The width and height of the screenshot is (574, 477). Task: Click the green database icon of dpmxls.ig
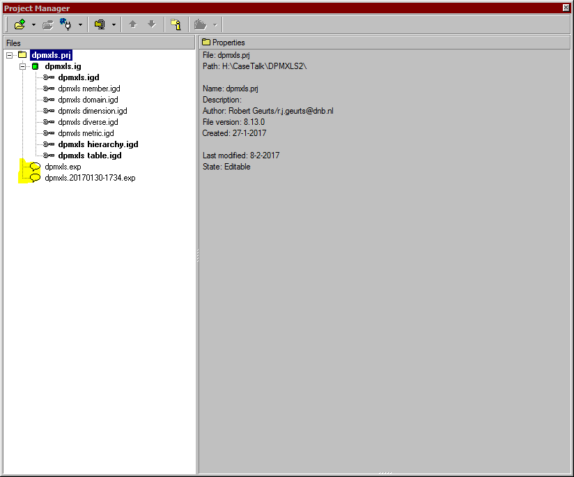coord(36,66)
